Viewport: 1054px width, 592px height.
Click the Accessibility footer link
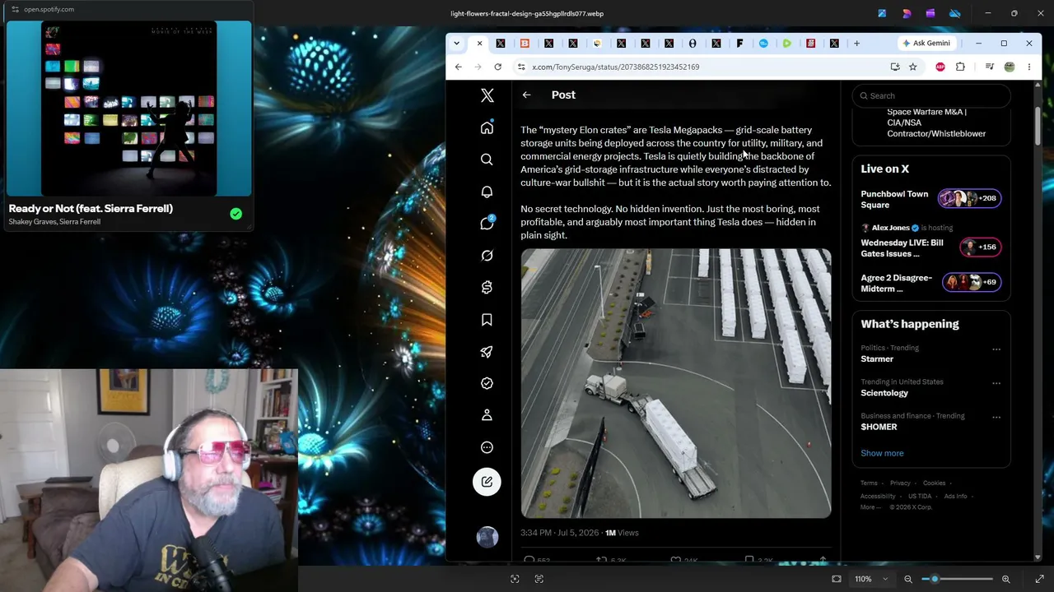click(x=878, y=497)
